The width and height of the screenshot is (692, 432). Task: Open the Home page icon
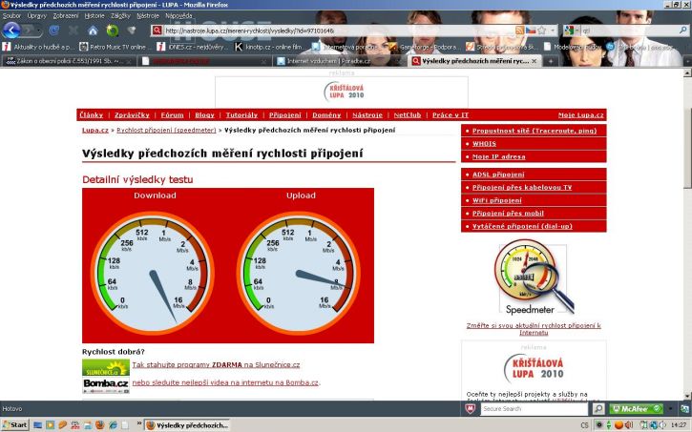93,31
